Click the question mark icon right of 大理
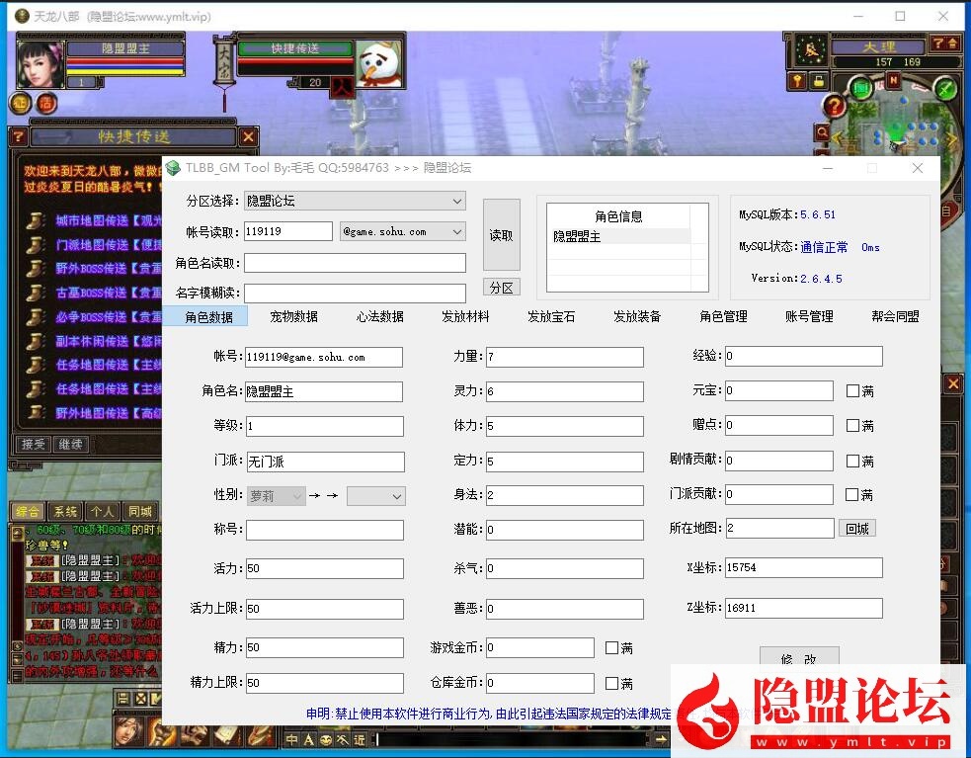This screenshot has height=758, width=971. pos(938,43)
